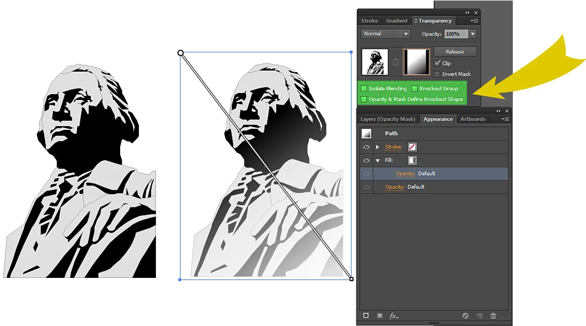The height and width of the screenshot is (326, 586).
Task: Hide the Fill attribute with its eye icon
Action: coord(366,160)
